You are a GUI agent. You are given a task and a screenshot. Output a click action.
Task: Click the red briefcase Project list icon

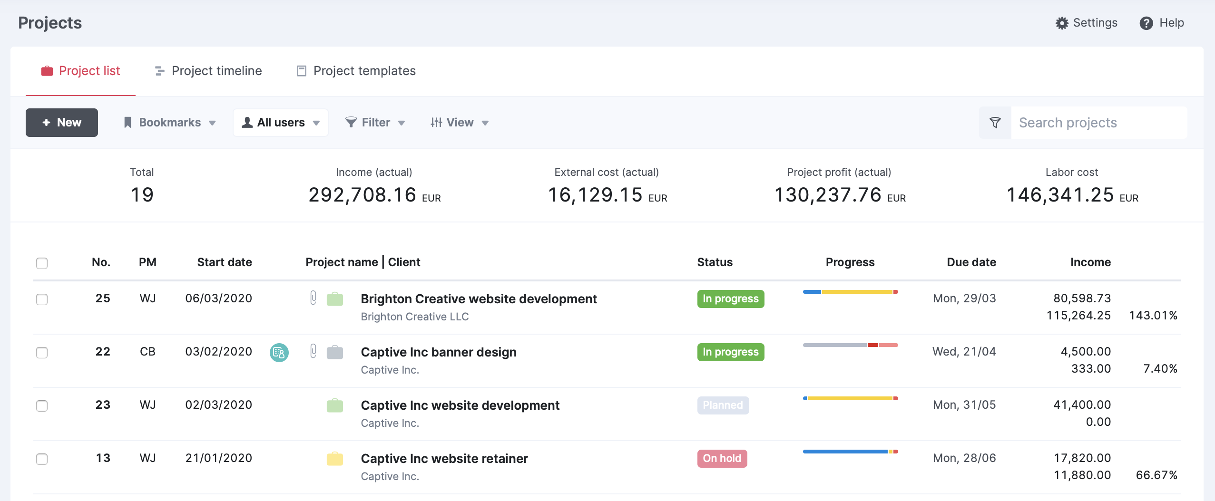pyautogui.click(x=47, y=71)
